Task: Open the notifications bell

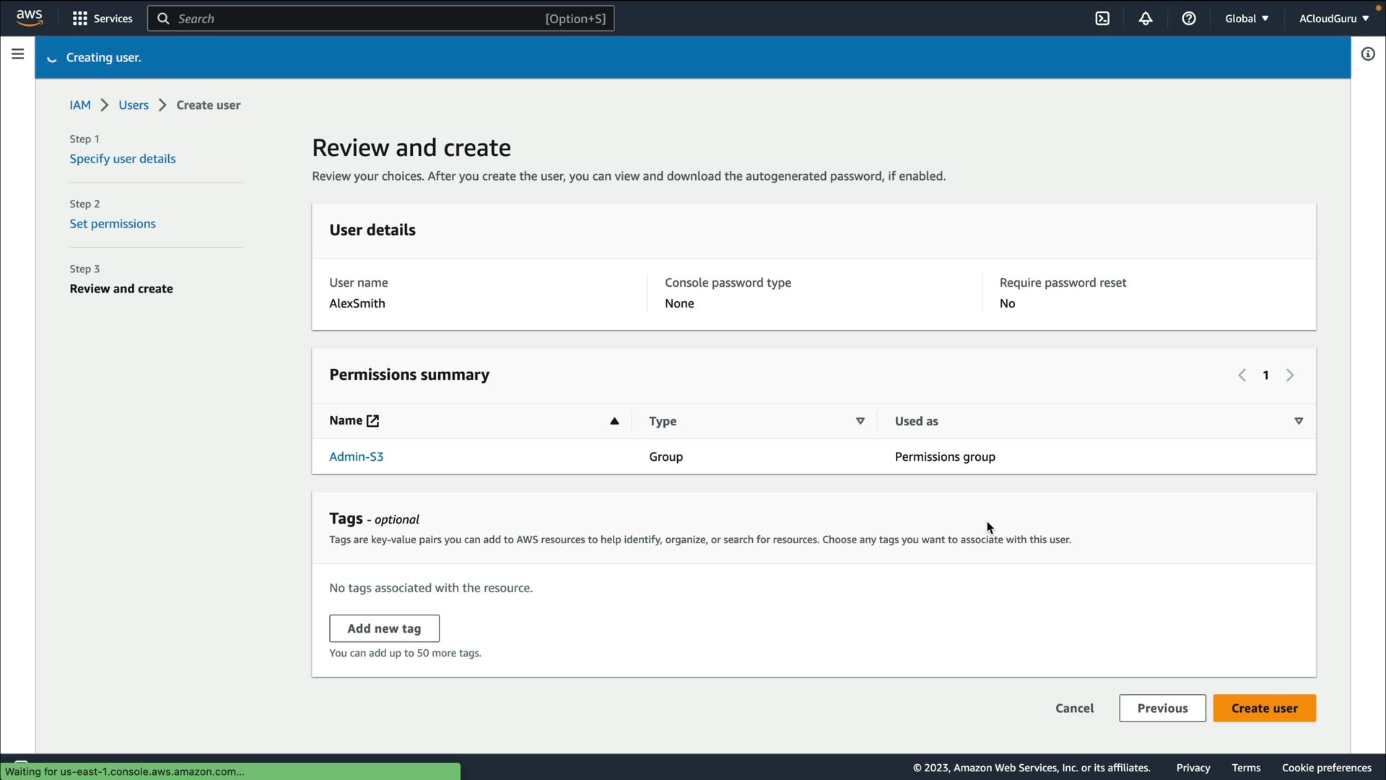Action: click(x=1146, y=19)
